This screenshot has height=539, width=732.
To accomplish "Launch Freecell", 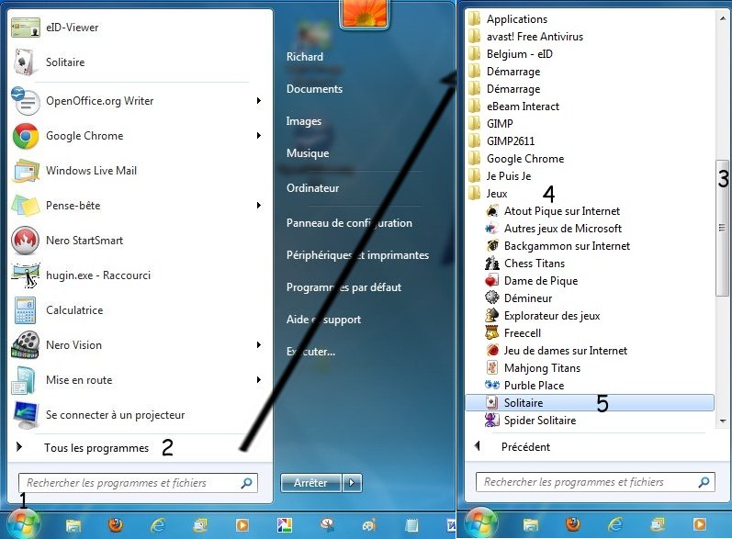I will click(x=513, y=333).
